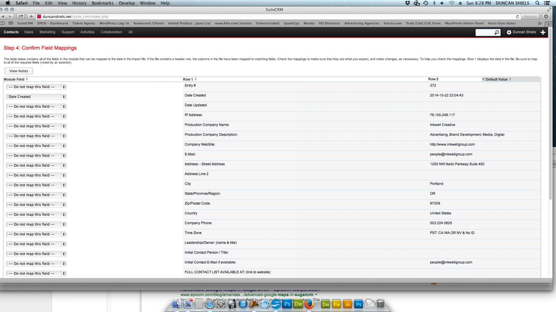This screenshot has width=556, height=312.
Task: Launch Firefox from the dock
Action: point(309,304)
